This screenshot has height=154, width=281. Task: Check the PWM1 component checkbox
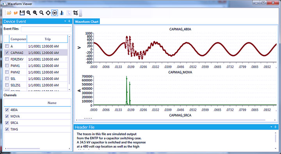[7, 65]
